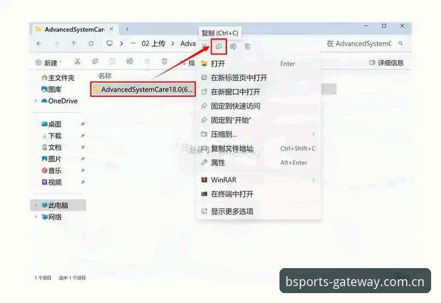The width and height of the screenshot is (441, 303).
Task: Refresh the current folder
Action: point(91,44)
